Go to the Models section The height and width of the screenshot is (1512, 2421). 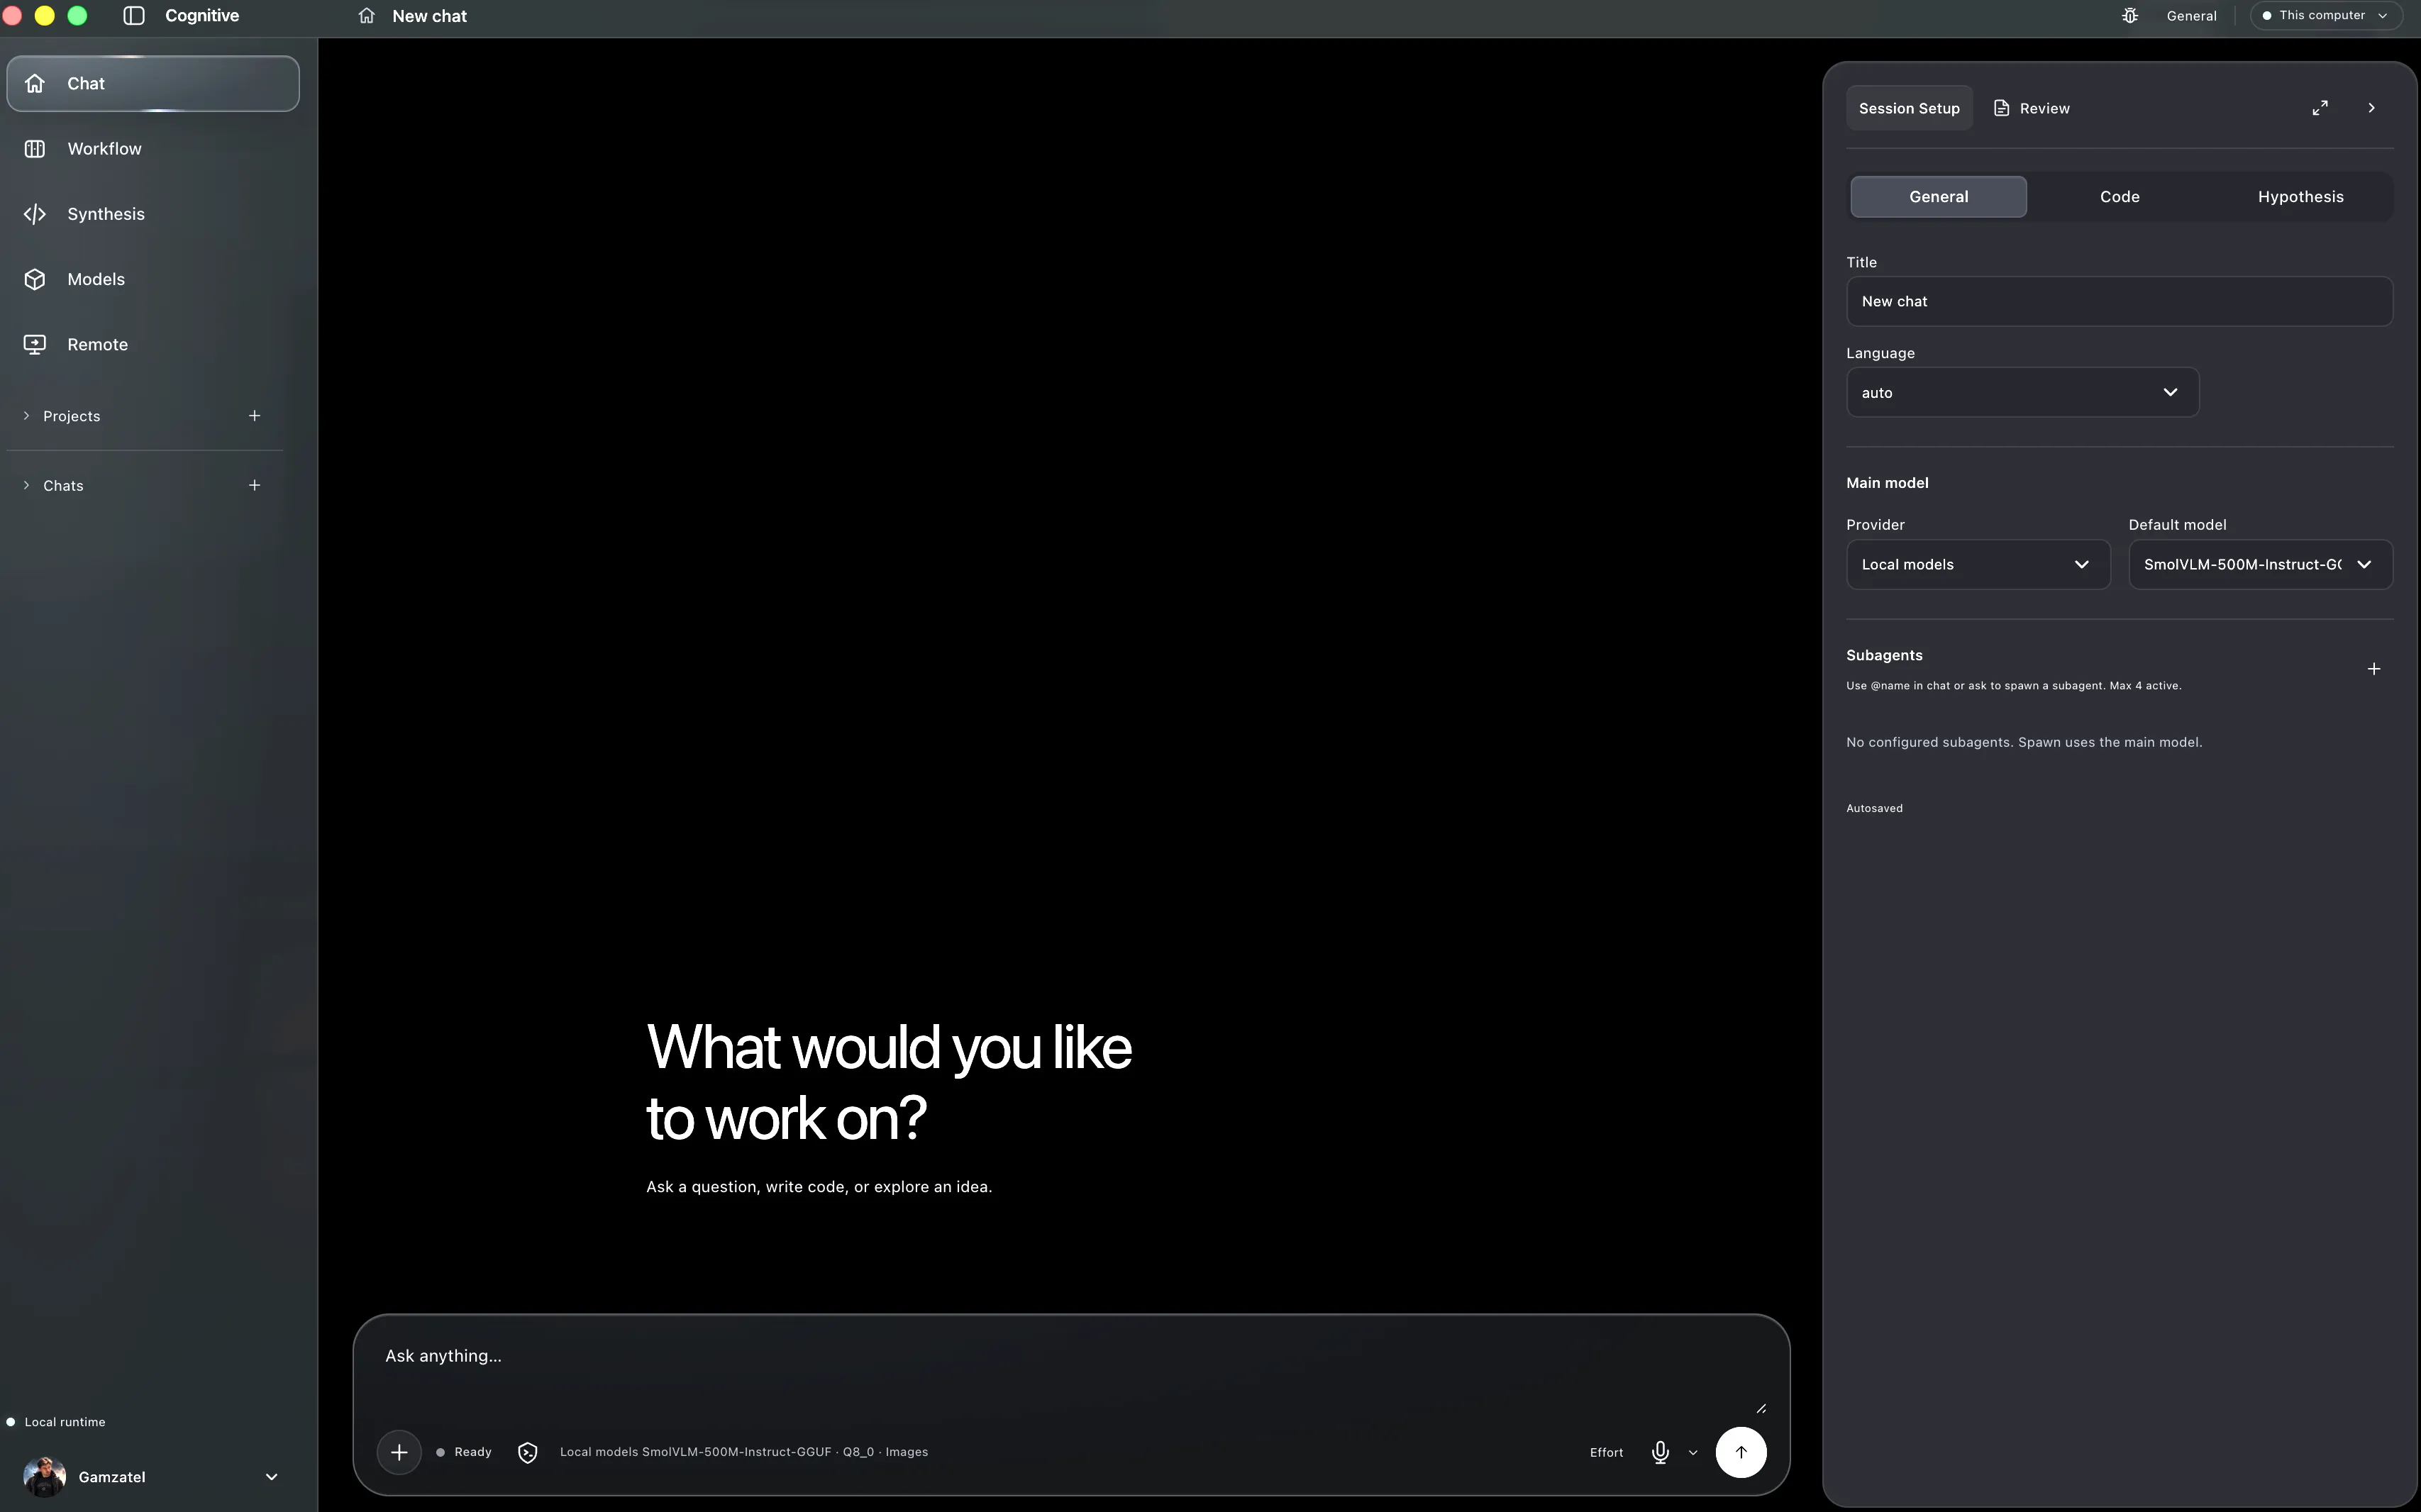point(153,279)
